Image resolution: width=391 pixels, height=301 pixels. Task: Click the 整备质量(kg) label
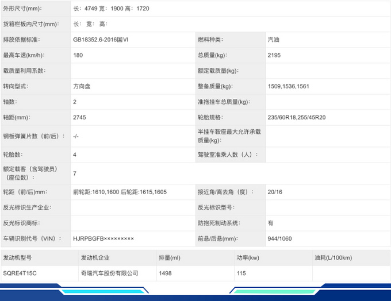tap(215, 87)
